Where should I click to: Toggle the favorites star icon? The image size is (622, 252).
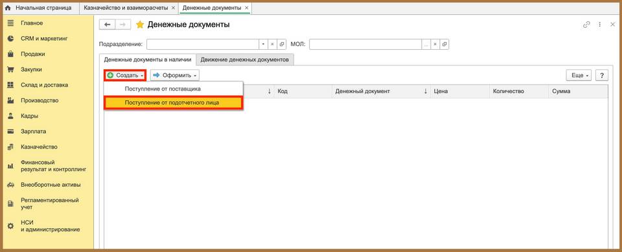click(x=140, y=25)
